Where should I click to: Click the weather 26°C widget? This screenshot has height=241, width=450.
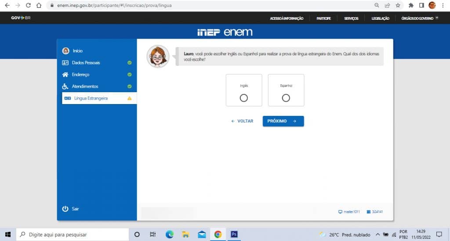(345, 235)
